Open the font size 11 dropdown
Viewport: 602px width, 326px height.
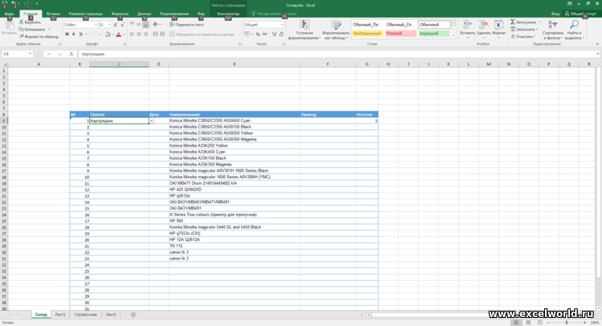[x=109, y=25]
